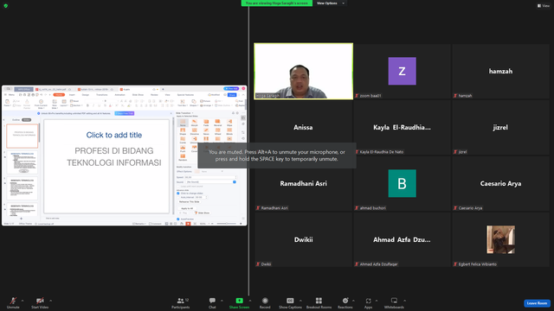Choose Dissolve transition in shared WPS window
Viewport: 554px width, 311px height.
(194, 131)
